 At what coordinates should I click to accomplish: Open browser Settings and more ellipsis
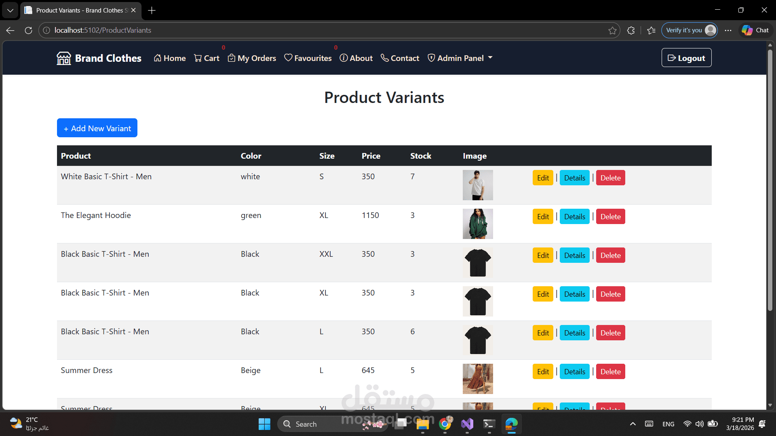(x=728, y=30)
